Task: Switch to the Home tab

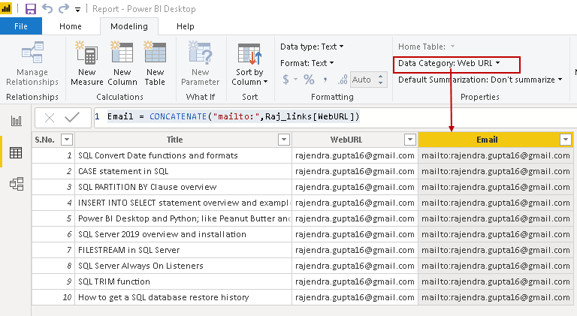Action: [x=71, y=26]
